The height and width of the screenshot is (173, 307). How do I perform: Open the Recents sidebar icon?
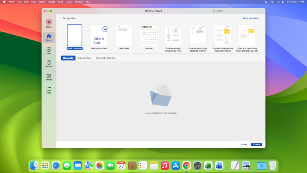[49, 63]
